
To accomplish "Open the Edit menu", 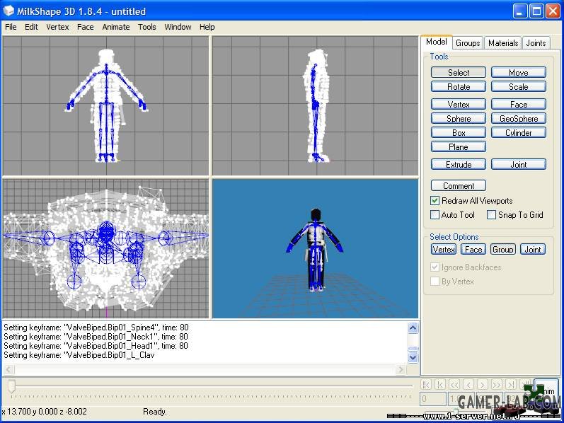I will (x=31, y=27).
